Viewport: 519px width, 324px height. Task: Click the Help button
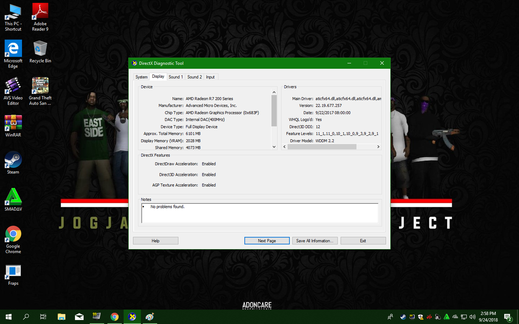[156, 241]
